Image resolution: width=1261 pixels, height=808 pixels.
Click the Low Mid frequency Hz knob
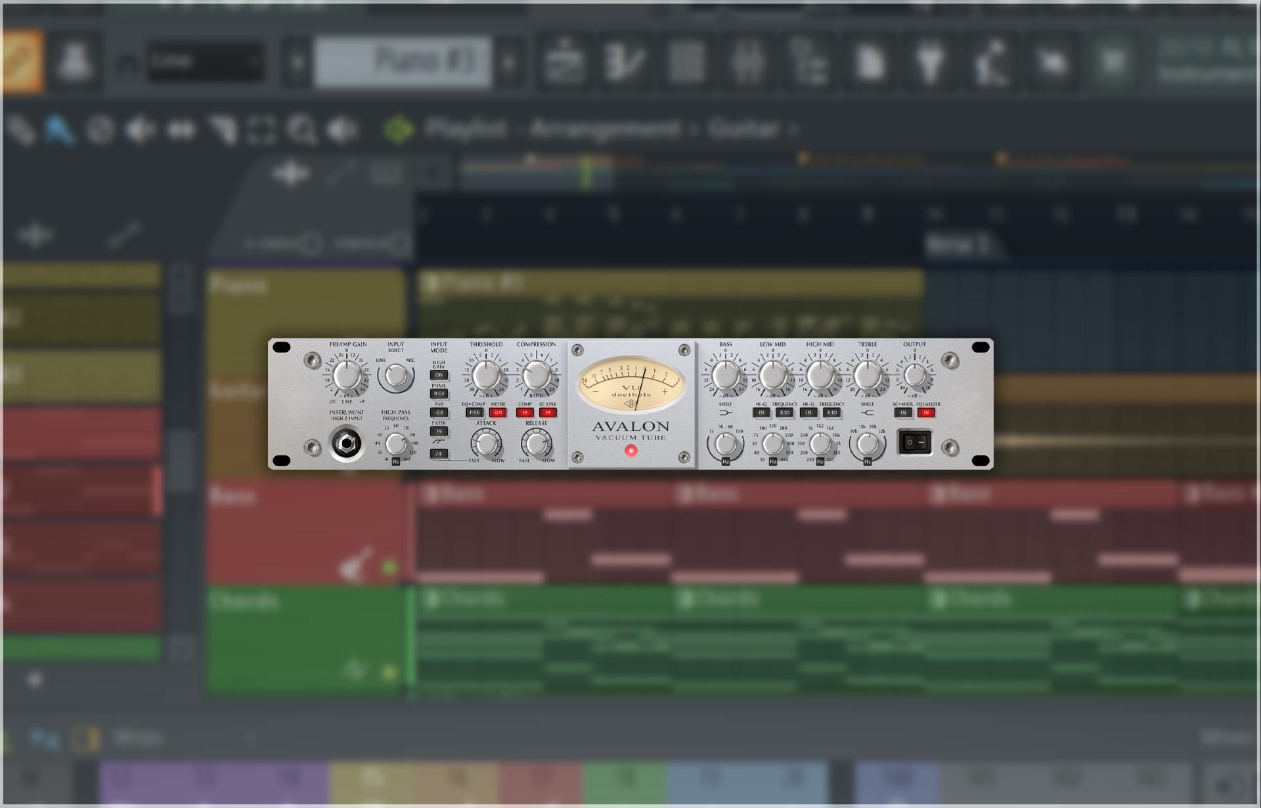tap(772, 444)
